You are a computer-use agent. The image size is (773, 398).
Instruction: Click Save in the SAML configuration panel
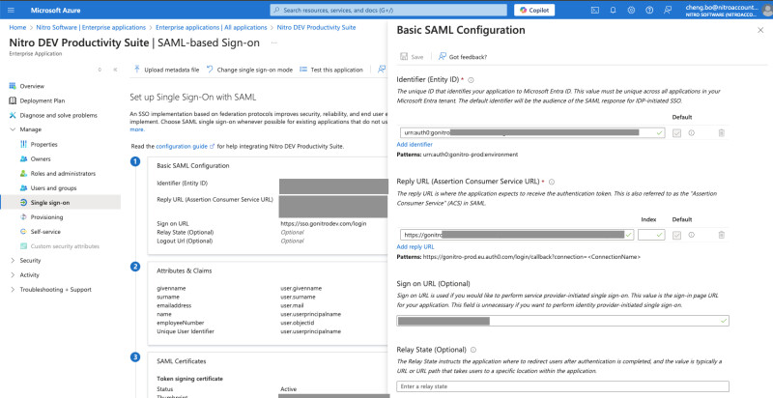point(412,57)
